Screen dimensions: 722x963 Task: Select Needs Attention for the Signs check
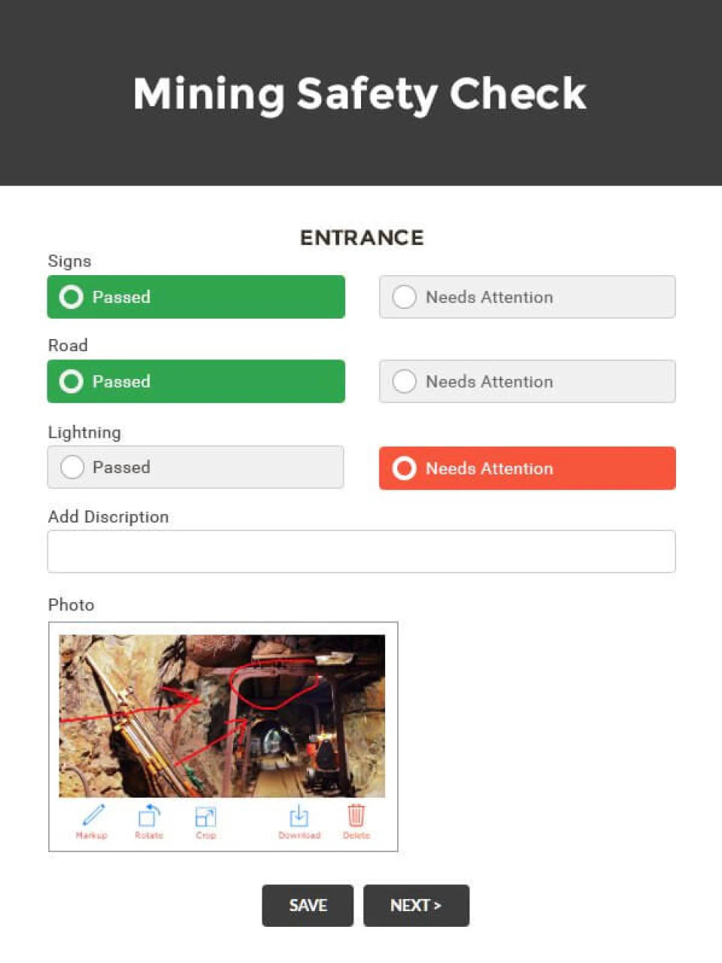click(x=526, y=297)
